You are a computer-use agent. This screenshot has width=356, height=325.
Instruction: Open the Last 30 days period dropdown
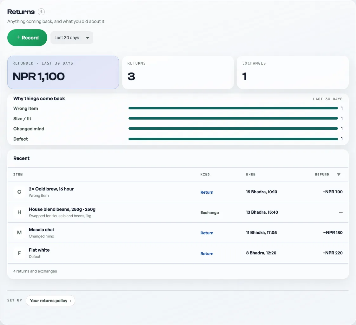click(72, 38)
